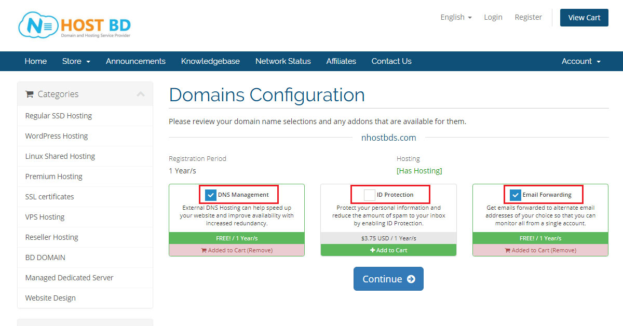
Task: Select VPS Hosting category
Action: (44, 216)
